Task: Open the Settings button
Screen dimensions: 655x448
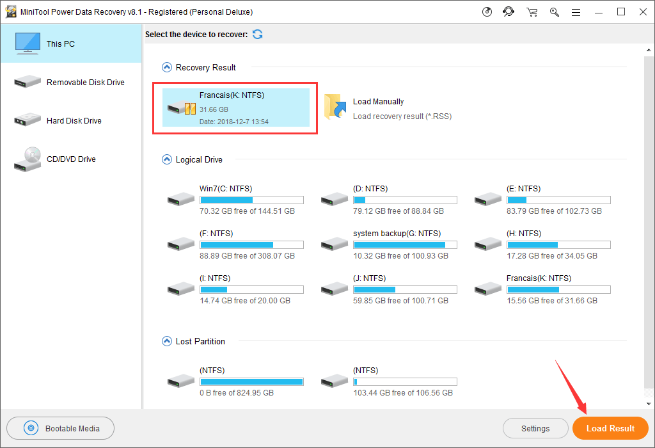Action: pyautogui.click(x=535, y=428)
